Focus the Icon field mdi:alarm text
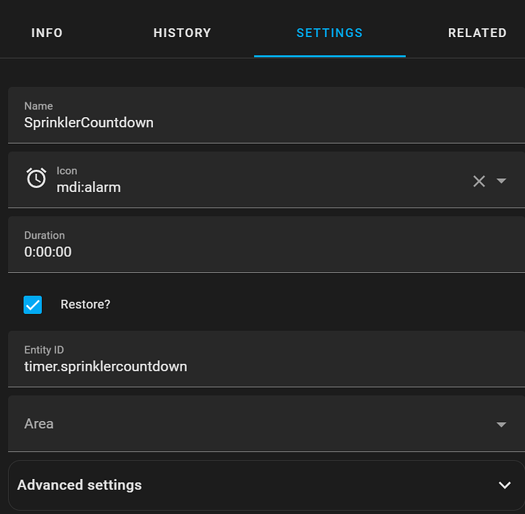Viewport: 525px width, 514px height. point(88,188)
